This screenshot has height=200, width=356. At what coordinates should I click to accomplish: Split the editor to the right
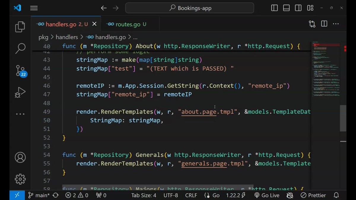[324, 24]
